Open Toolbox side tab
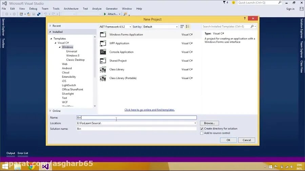Screen dimensions: 305x171 [3, 43]
